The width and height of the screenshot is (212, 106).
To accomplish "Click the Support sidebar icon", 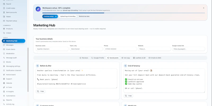I will click(x=4, y=79).
